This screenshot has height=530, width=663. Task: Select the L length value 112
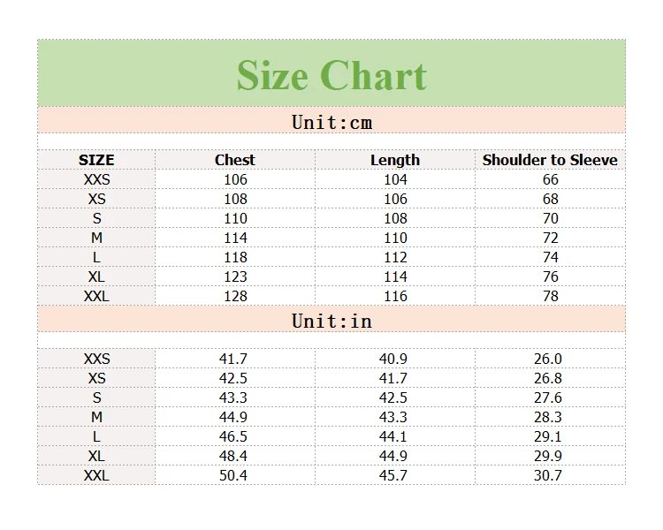click(x=395, y=257)
